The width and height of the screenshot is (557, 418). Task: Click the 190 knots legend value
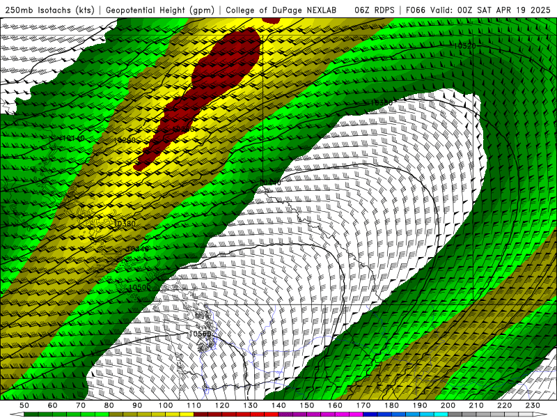point(420,405)
